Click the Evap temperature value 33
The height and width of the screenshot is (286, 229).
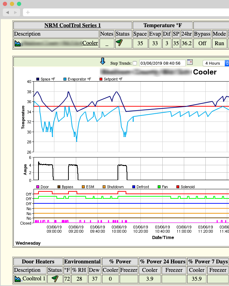(155, 43)
